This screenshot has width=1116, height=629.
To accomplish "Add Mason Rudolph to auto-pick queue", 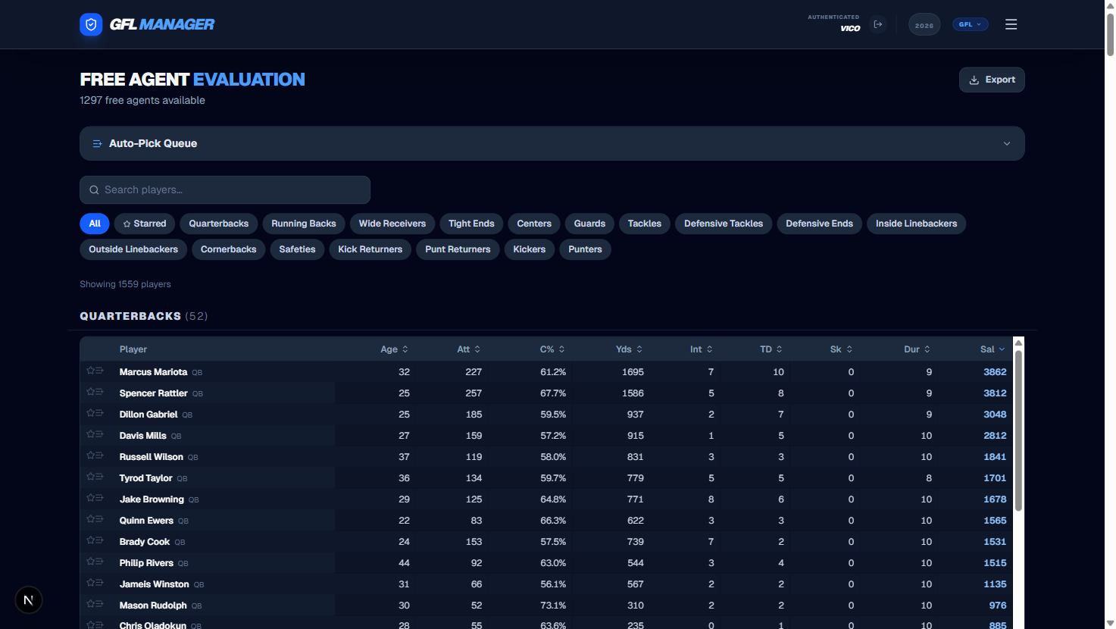I will (x=99, y=604).
